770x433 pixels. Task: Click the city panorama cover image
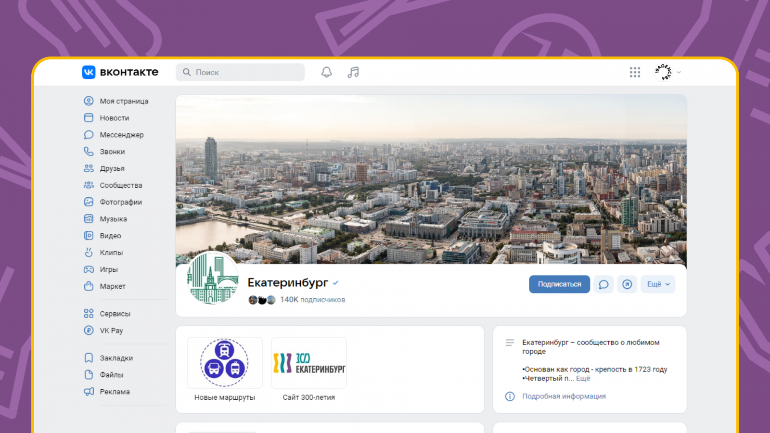tap(431, 179)
